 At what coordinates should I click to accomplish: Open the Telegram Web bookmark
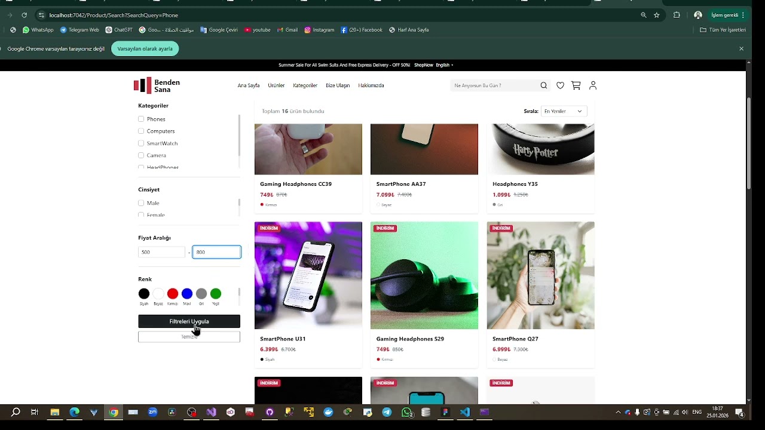pyautogui.click(x=79, y=30)
